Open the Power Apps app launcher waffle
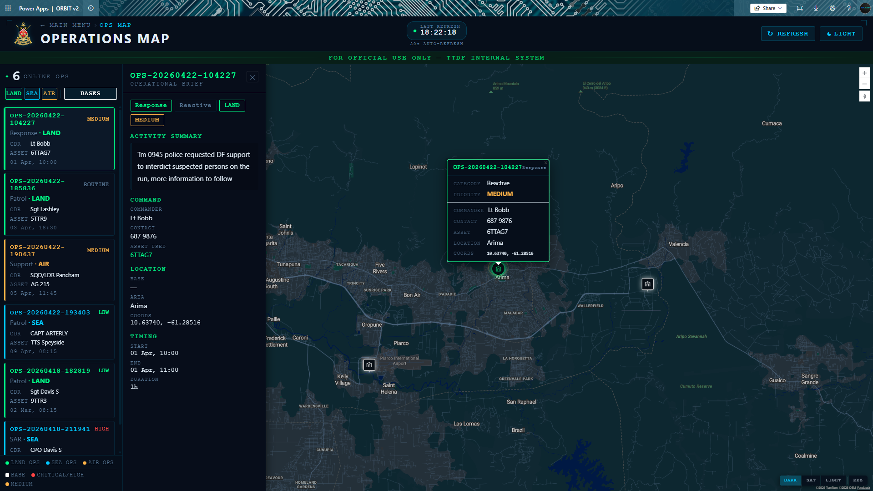Image resolution: width=873 pixels, height=491 pixels. click(8, 8)
